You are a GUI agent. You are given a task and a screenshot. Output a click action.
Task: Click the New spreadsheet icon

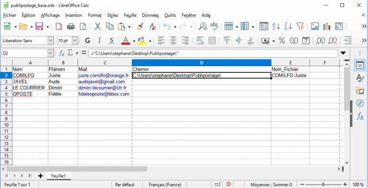pyautogui.click(x=7, y=26)
